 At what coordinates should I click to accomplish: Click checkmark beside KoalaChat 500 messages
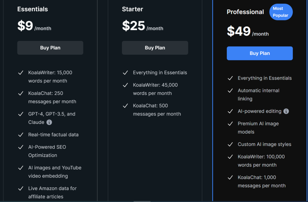(125, 106)
